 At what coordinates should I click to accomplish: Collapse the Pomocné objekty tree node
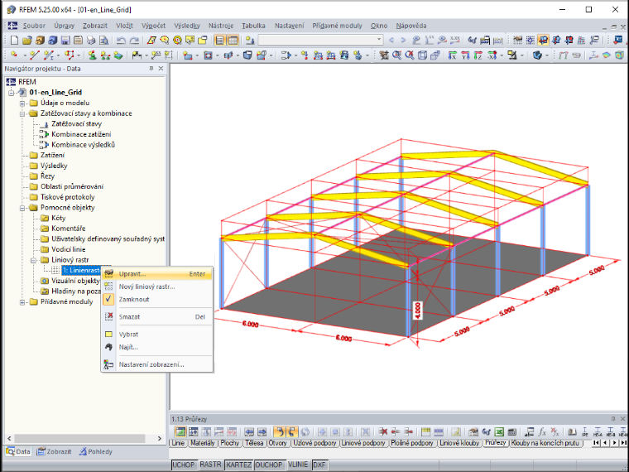(x=22, y=208)
